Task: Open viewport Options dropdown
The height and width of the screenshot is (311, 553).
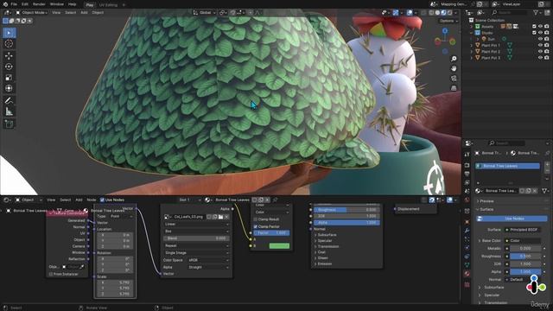Action: 448,21
